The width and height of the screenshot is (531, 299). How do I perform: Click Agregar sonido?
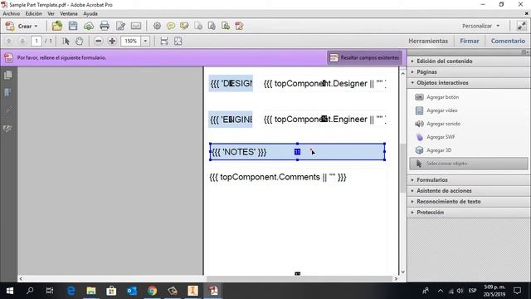[x=437, y=124]
